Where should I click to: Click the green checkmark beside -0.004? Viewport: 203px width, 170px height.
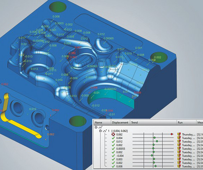click(113, 155)
